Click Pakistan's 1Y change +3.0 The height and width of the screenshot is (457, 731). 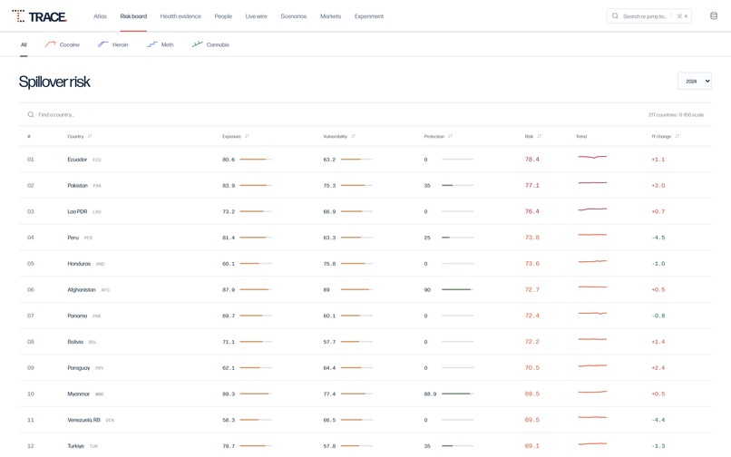[658, 185]
